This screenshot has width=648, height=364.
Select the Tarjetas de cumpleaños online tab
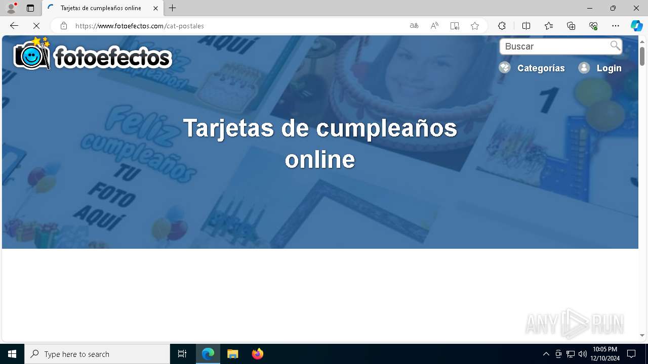click(103, 8)
